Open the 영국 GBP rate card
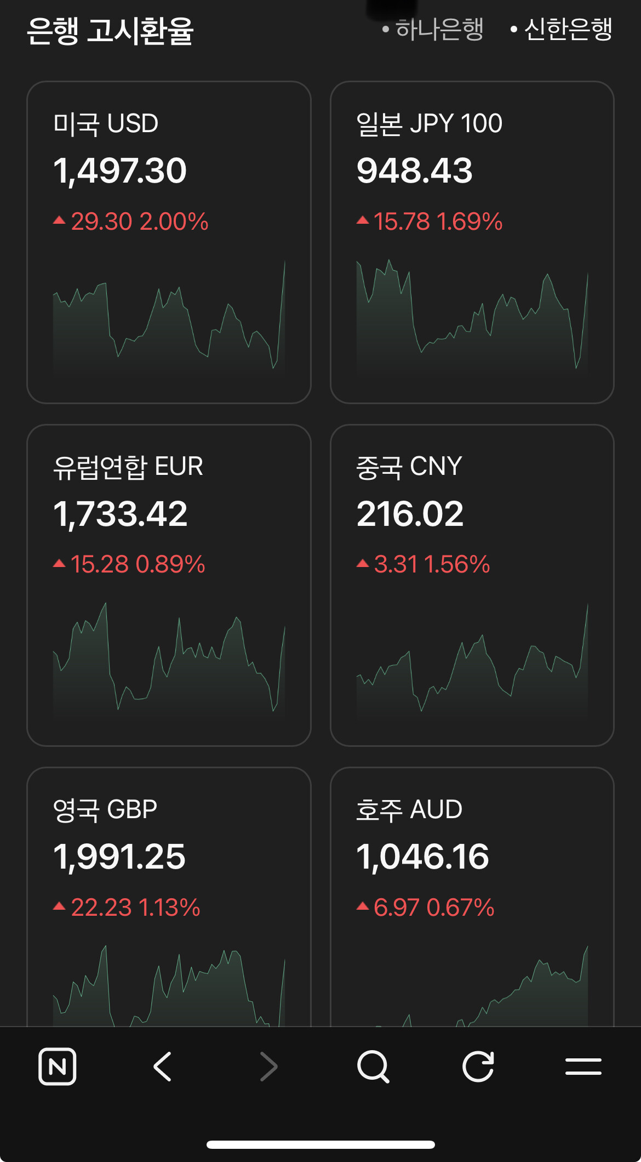 coord(169,855)
